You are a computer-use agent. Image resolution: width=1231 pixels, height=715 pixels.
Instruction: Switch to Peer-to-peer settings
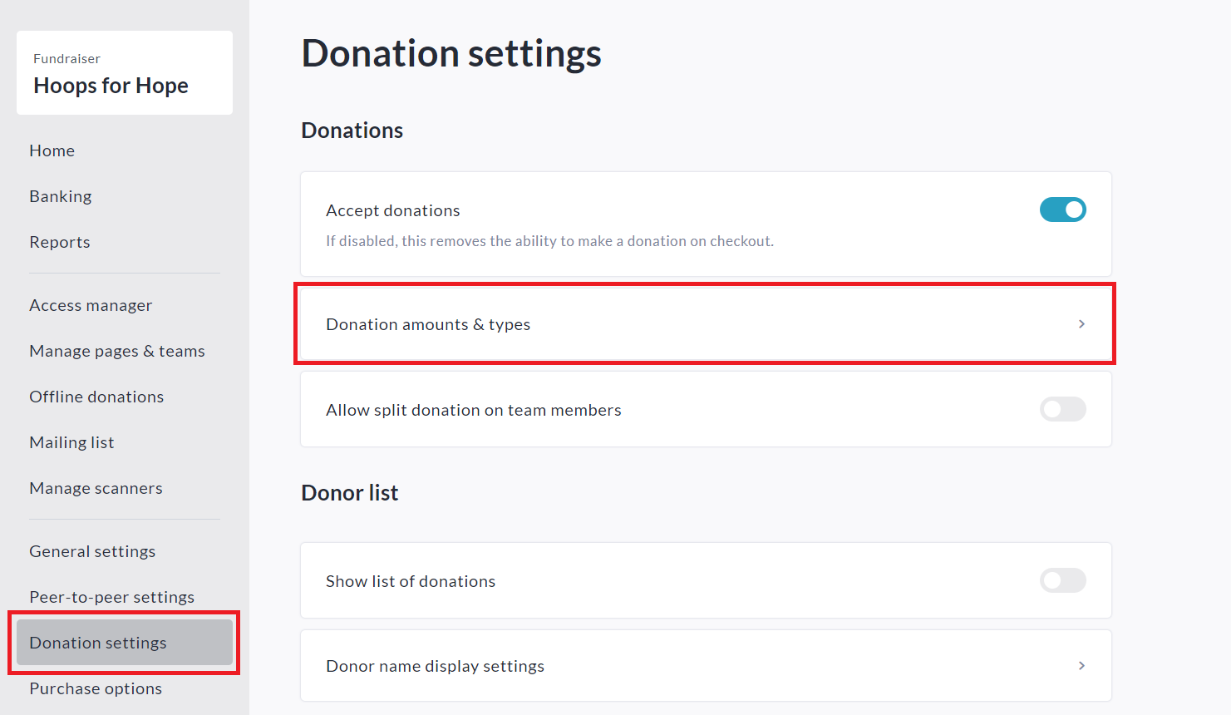pyautogui.click(x=111, y=596)
